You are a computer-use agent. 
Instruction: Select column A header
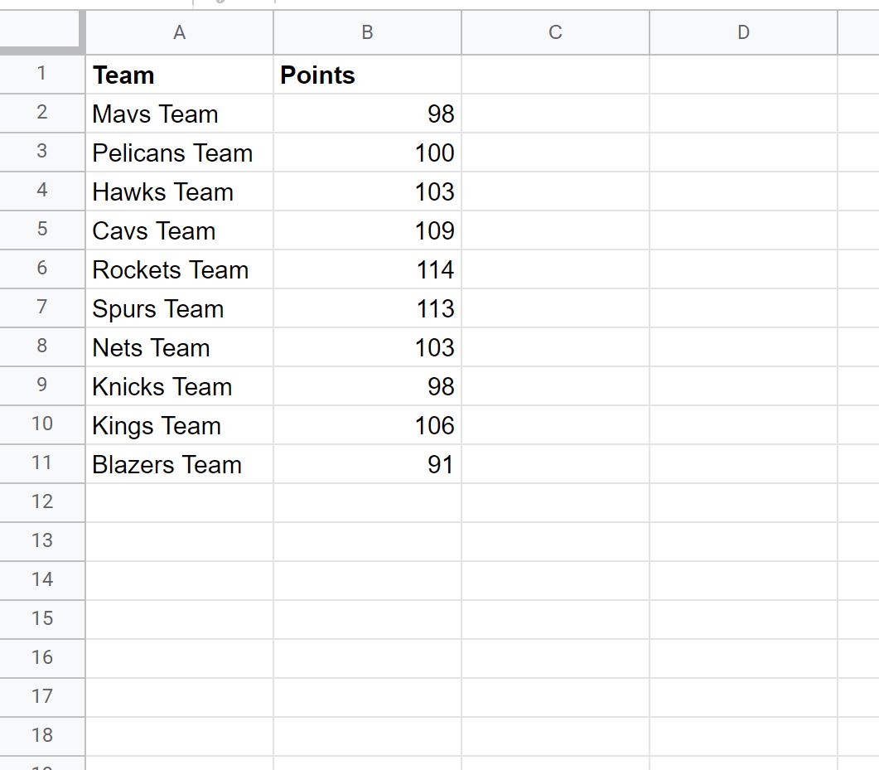(180, 32)
